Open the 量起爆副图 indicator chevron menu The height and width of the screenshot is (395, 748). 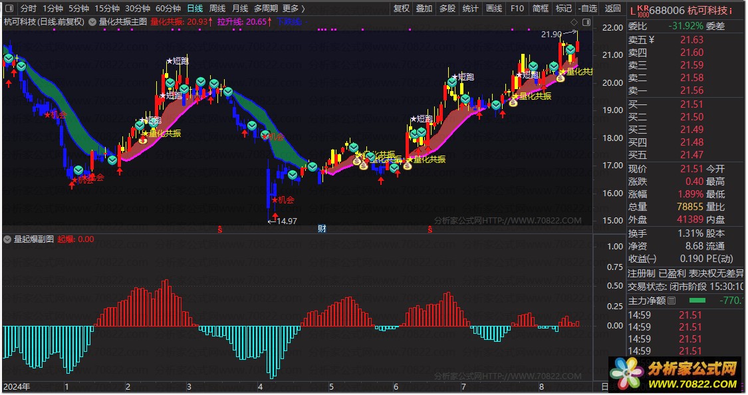click(x=7, y=239)
